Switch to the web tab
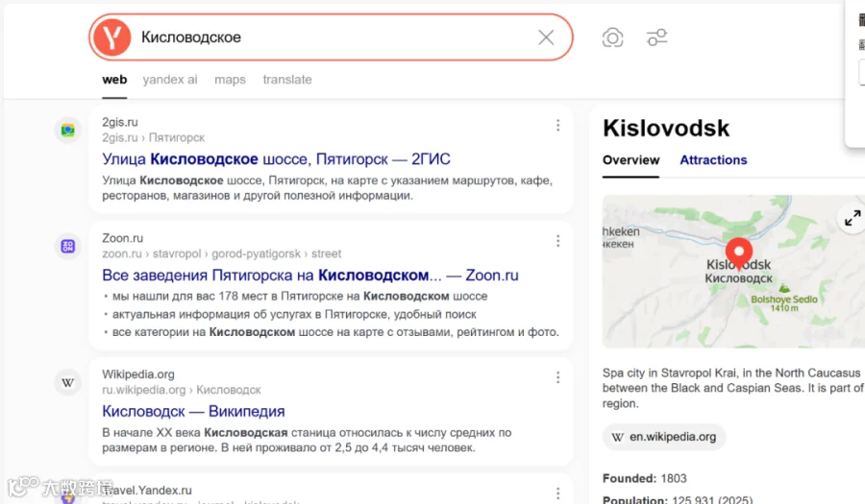 (x=114, y=80)
